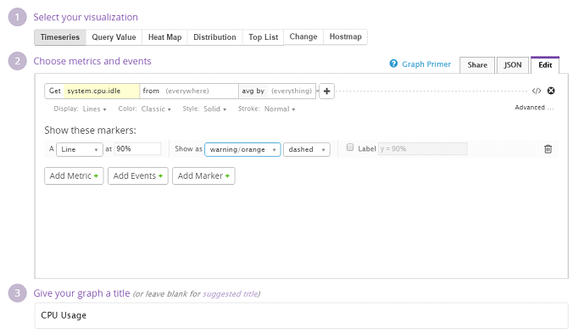This screenshot has height=334, width=584.
Task: Remove the metric query with X icon
Action: [551, 91]
